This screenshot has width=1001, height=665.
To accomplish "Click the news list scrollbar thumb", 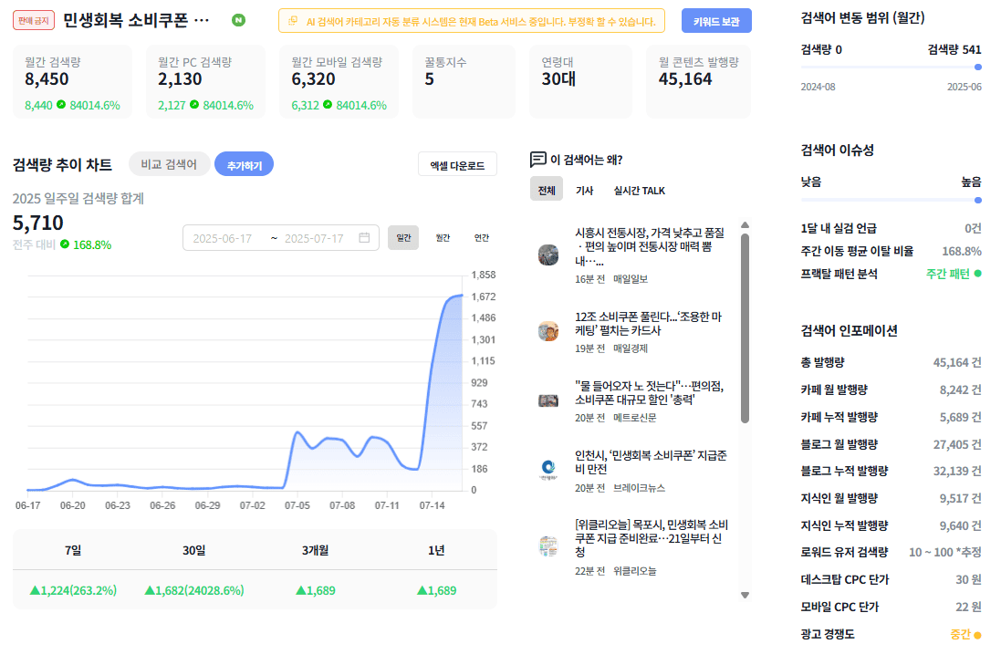I will pyautogui.click(x=745, y=328).
